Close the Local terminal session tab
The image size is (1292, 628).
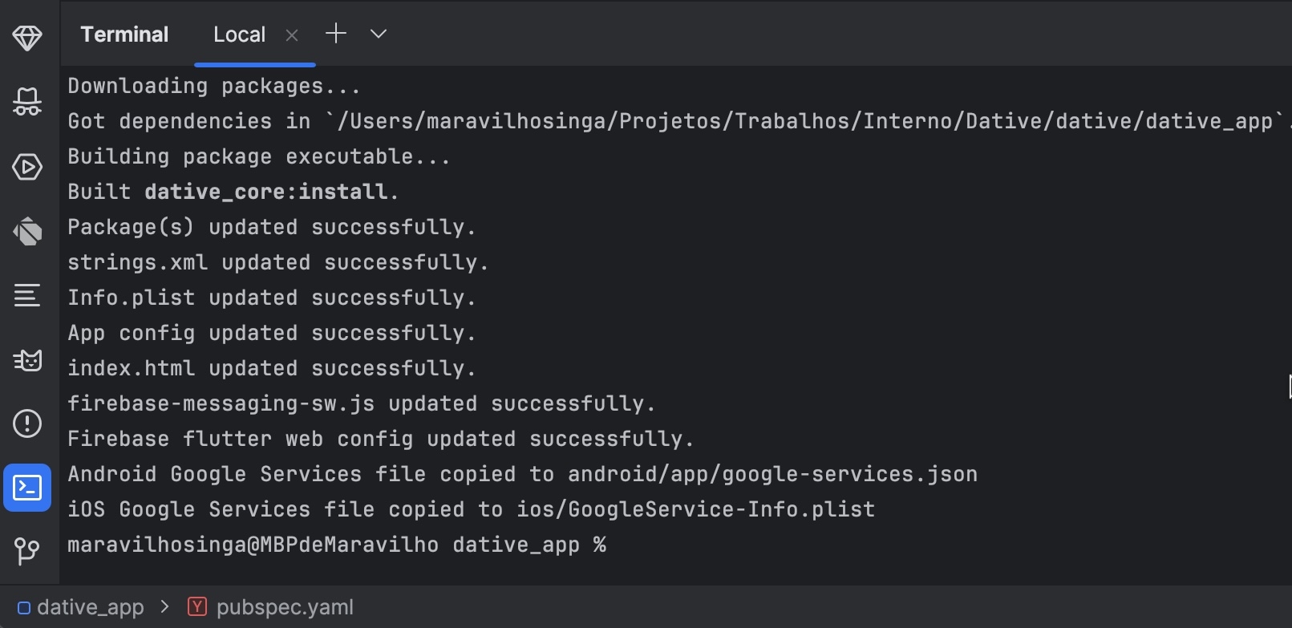pos(292,35)
